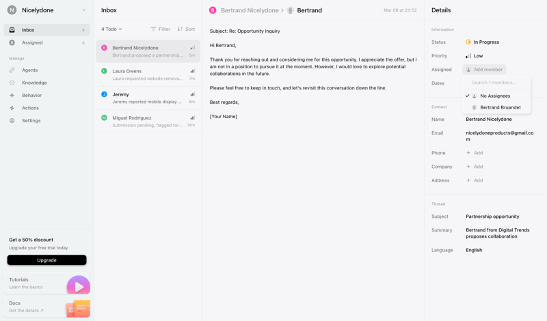Click the Behavior sparkle icon
Image resolution: width=547 pixels, height=321 pixels.
(x=12, y=95)
